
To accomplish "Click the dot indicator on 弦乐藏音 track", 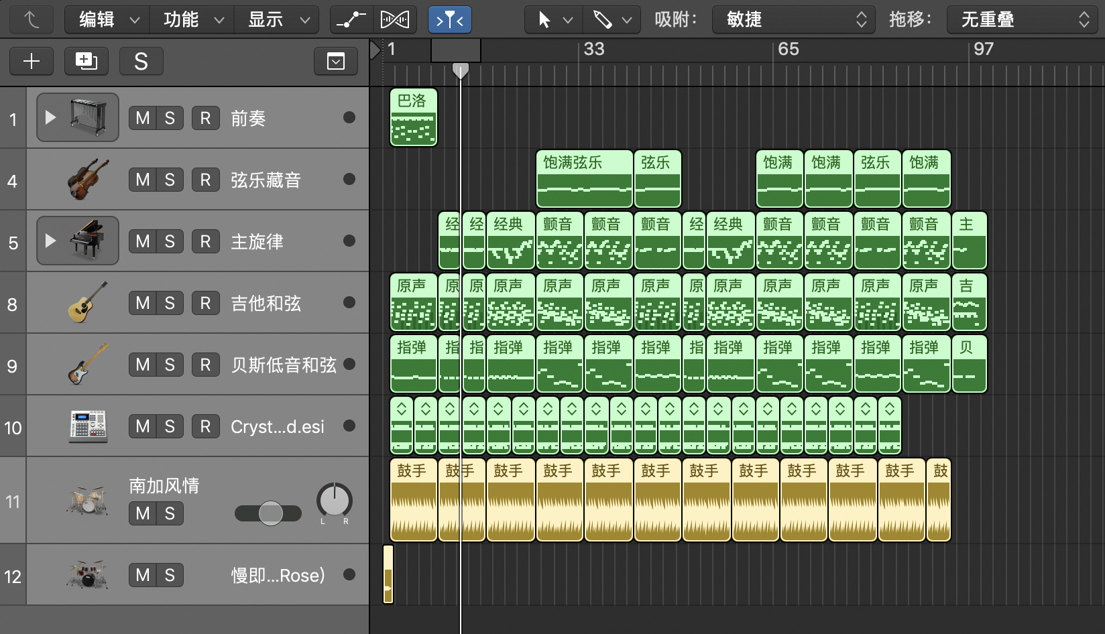I will [349, 179].
